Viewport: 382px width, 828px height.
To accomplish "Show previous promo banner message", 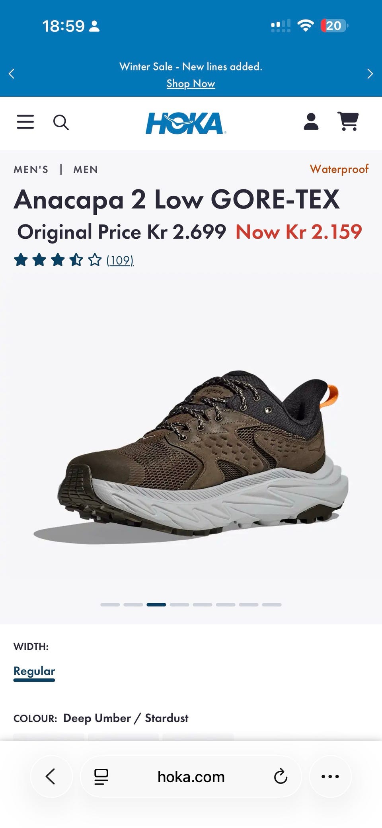I will click(12, 74).
